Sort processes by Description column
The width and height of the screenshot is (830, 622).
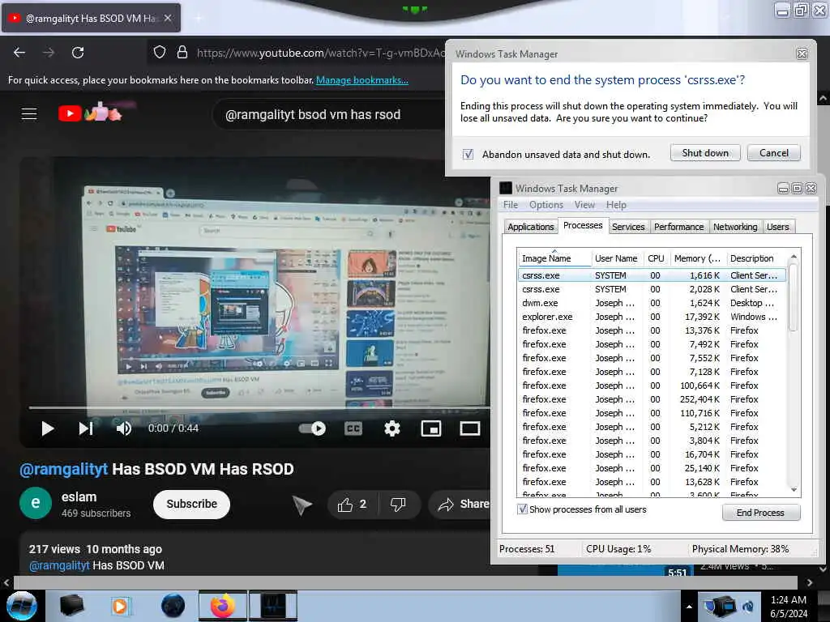tap(756, 258)
